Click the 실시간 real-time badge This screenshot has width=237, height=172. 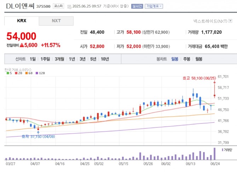137,6
